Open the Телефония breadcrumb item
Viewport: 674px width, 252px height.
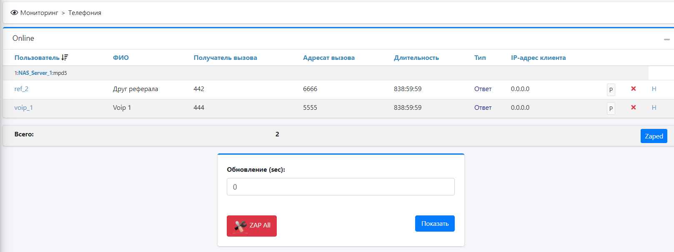point(85,13)
